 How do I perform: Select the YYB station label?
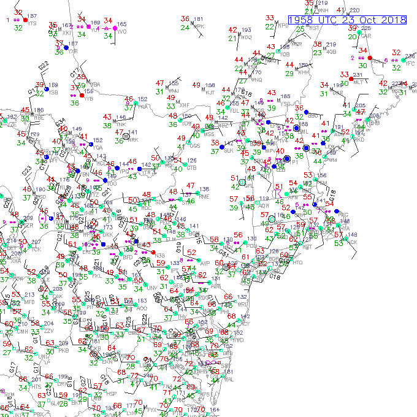click(x=89, y=99)
